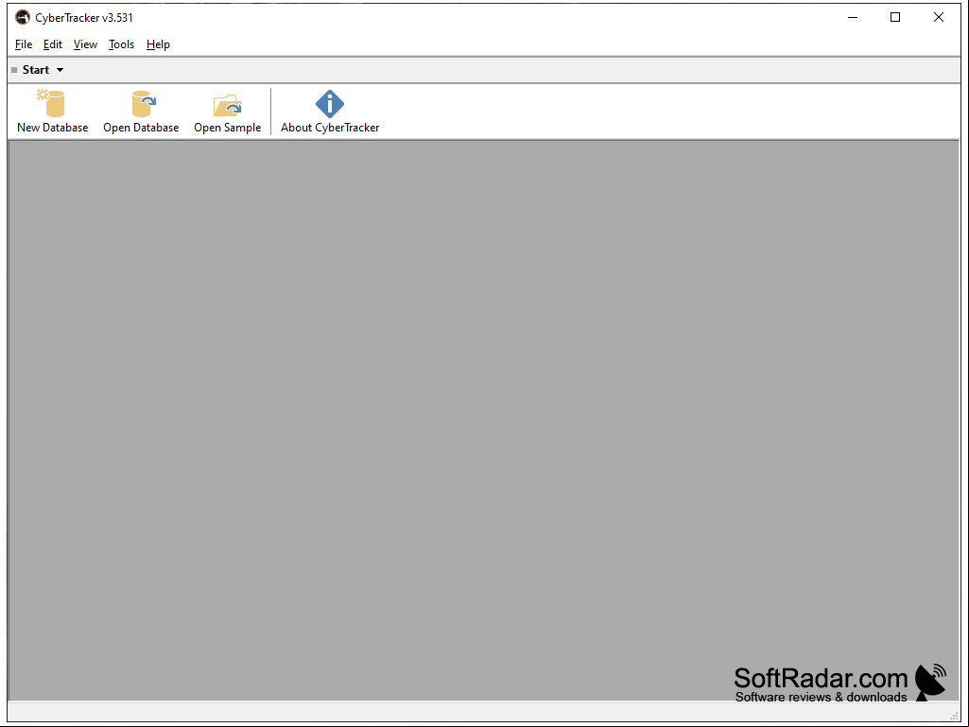The image size is (969, 727).
Task: Close the CyberTracker window
Action: click(938, 17)
